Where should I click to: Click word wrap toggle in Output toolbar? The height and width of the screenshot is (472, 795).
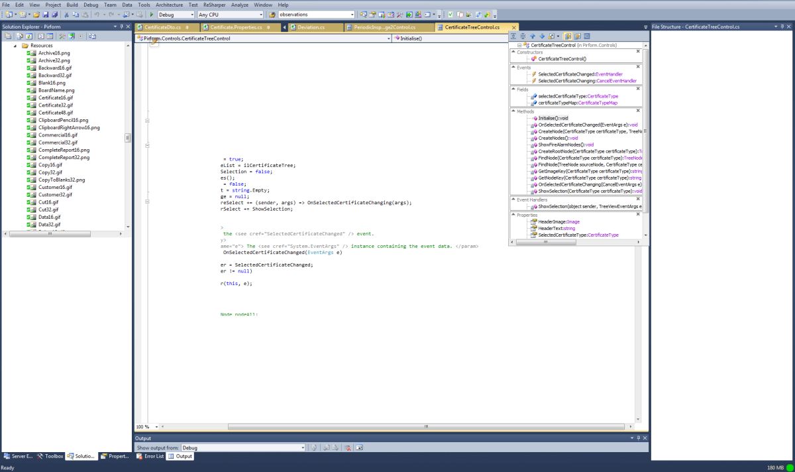click(359, 447)
